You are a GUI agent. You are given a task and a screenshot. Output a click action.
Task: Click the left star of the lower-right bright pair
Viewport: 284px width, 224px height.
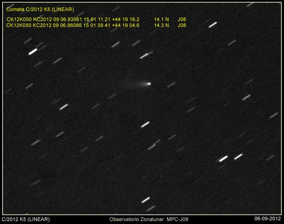click(x=223, y=159)
